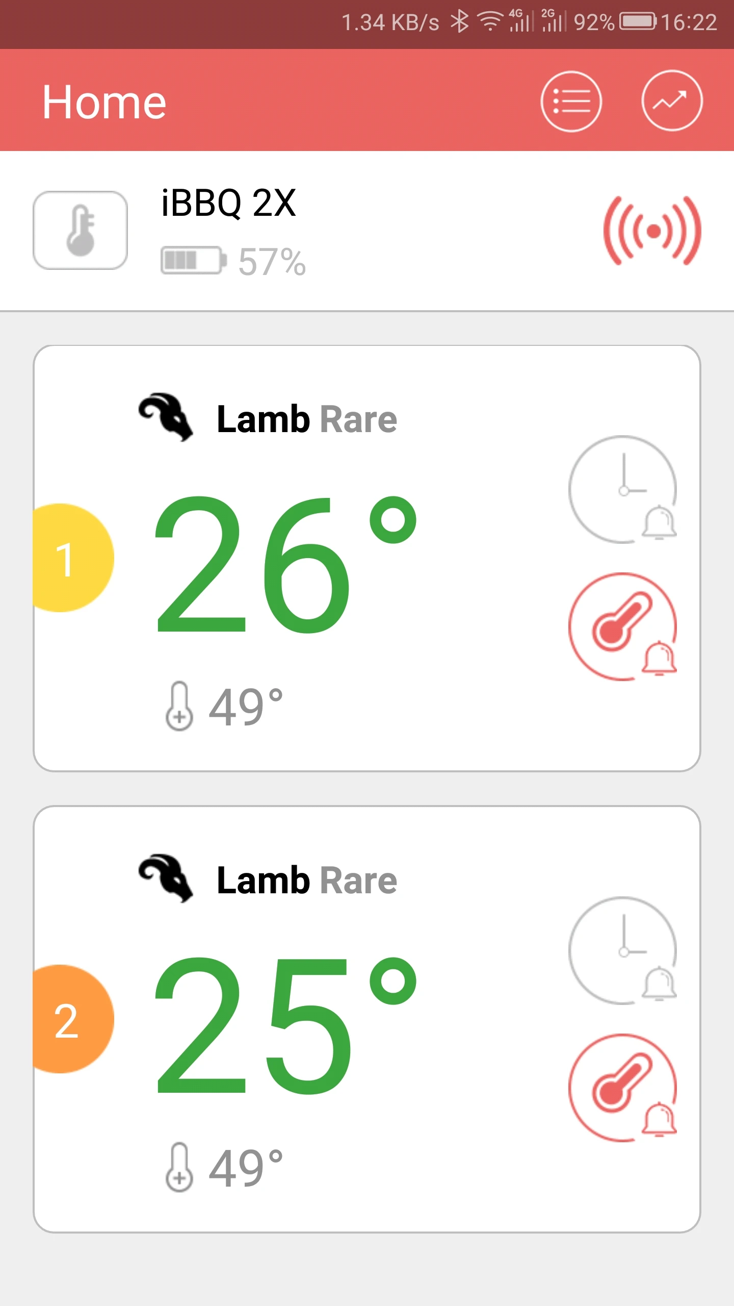Tap the orange probe 2 color badge
734x1306 pixels.
point(69,1019)
